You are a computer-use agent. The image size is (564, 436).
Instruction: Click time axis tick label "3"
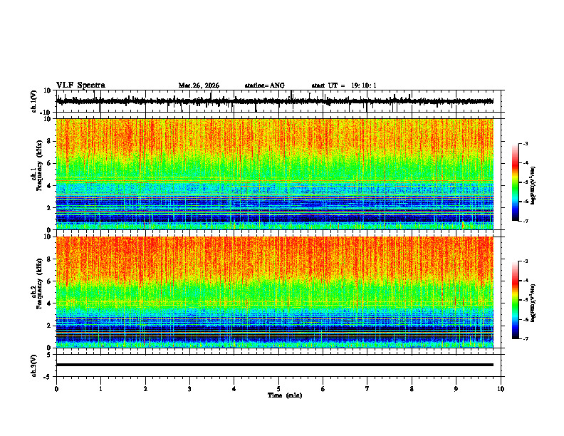tap(189, 389)
